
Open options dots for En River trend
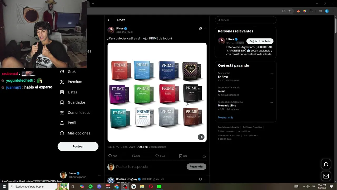272,74
